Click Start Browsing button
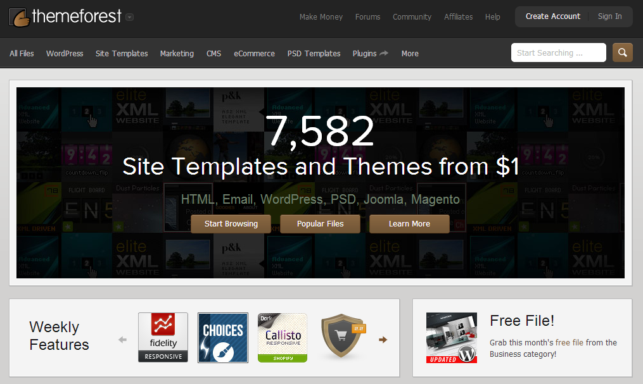Screen dimensions: 643x384 click(231, 224)
